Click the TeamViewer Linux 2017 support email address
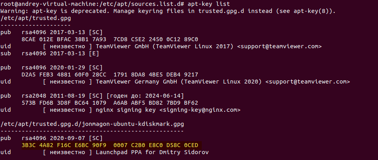 click(279, 47)
